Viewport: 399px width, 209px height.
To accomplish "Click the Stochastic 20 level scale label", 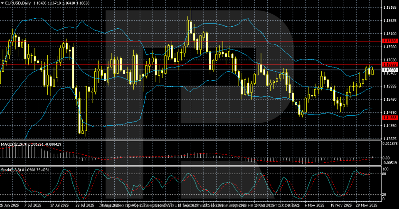I will click(385, 194).
